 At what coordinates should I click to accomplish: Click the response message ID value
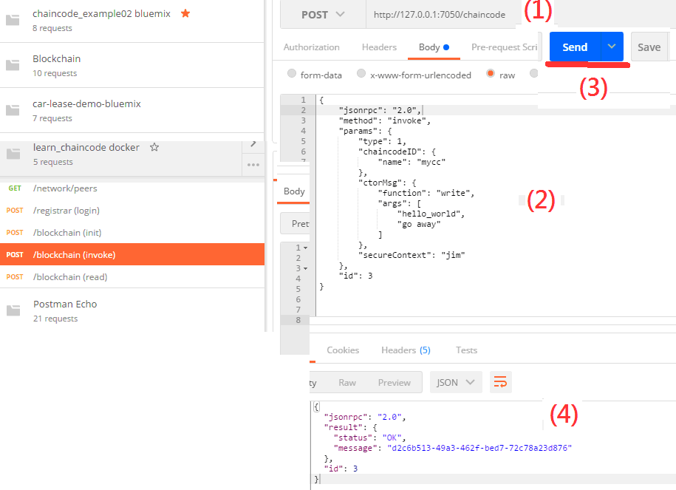(479, 448)
